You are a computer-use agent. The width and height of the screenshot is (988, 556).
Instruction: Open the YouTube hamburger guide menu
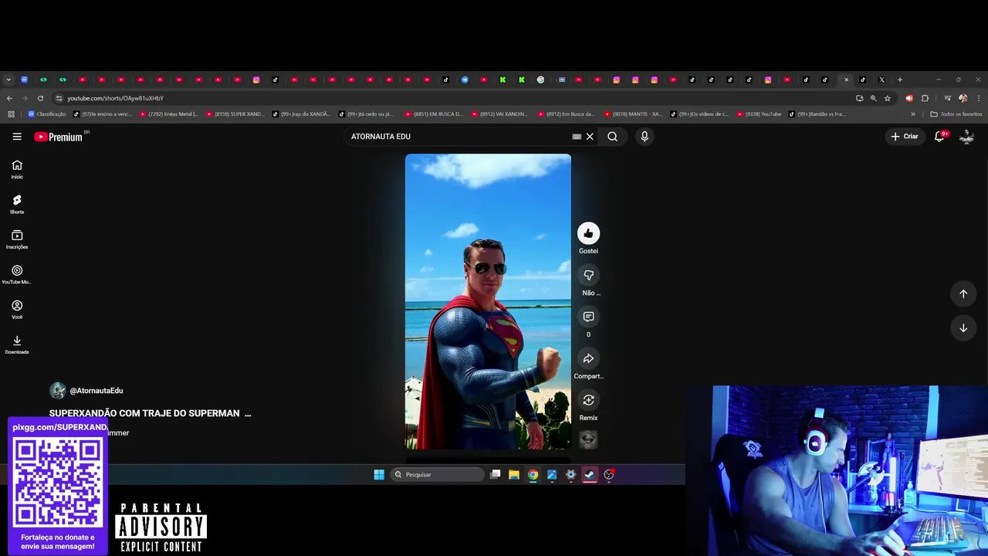(17, 137)
